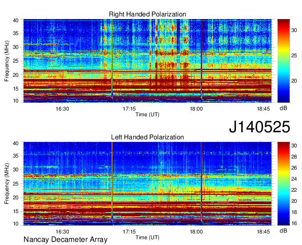Click the 15 MHz tick on Right Handed plot
302x245 pixels.
16,89
